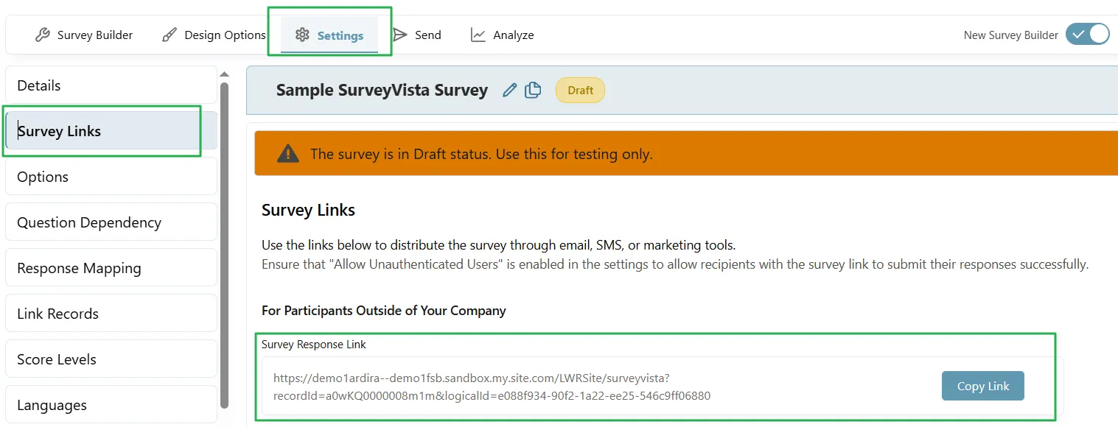Viewport: 1118px width, 427px height.
Task: Select the Design Options brush icon
Action: (x=169, y=34)
